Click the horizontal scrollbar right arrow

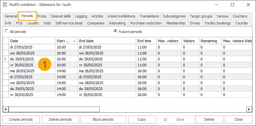[x=249, y=109]
